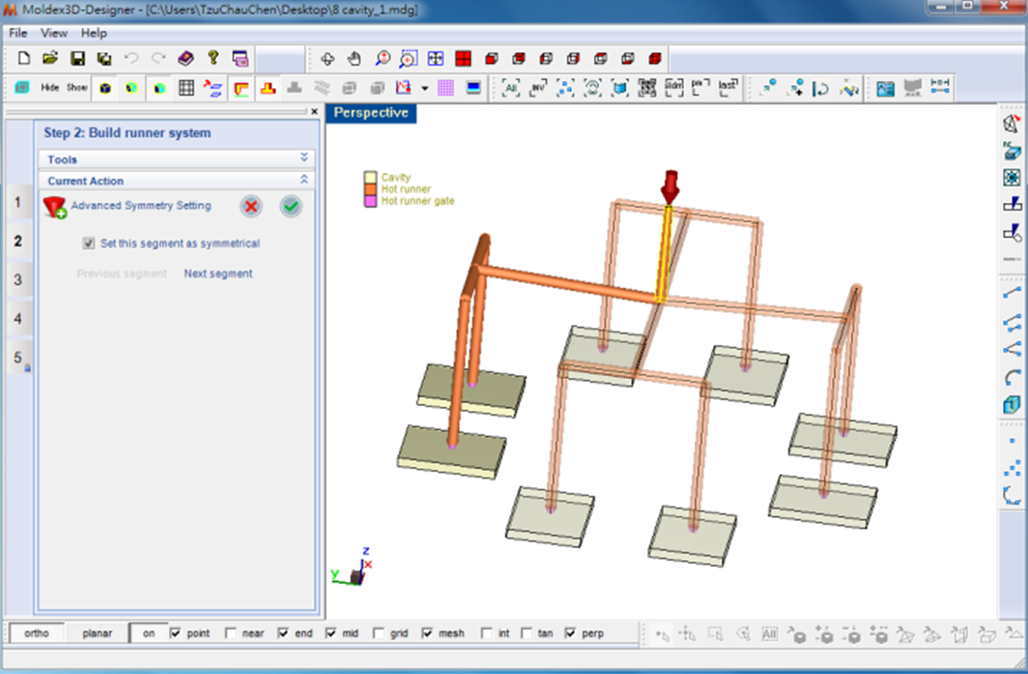Enable the 'near' snap checkbox
The height and width of the screenshot is (674, 1028).
[x=230, y=633]
